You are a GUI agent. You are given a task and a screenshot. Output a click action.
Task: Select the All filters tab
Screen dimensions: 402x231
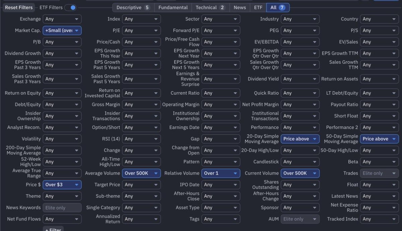278,7
